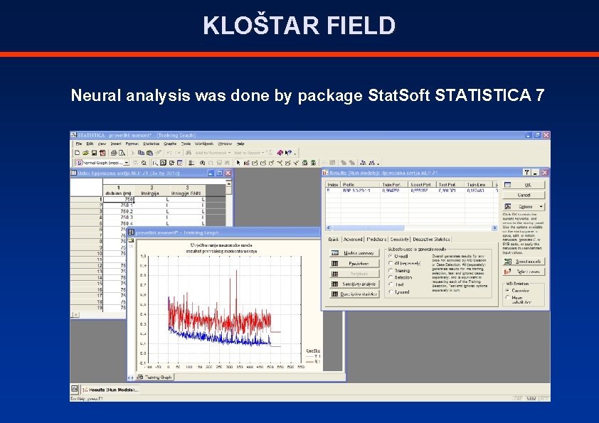Screen dimensions: 599x423
Task: Click the Predictions button
Action: coord(354,264)
